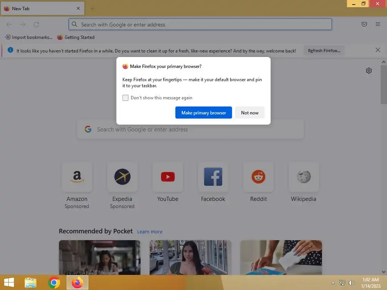
Task: Open the Firefox application menu
Action: pos(378,24)
